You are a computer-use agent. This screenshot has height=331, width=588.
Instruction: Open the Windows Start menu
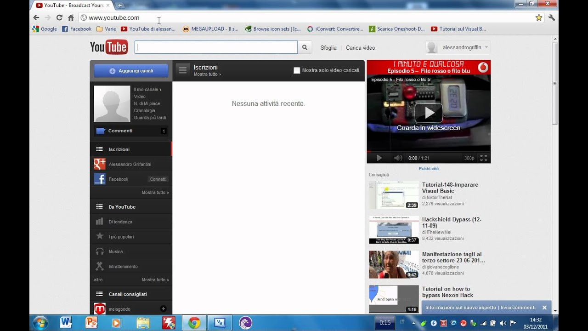coord(40,323)
